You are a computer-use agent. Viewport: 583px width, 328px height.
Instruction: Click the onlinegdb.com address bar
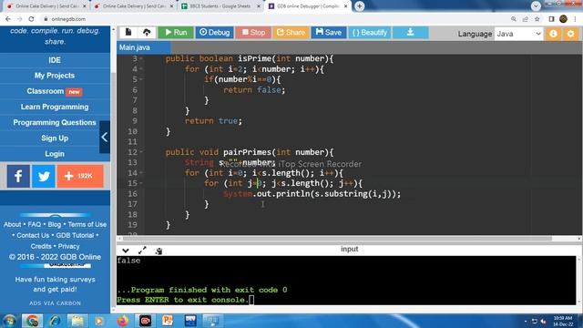[275, 19]
